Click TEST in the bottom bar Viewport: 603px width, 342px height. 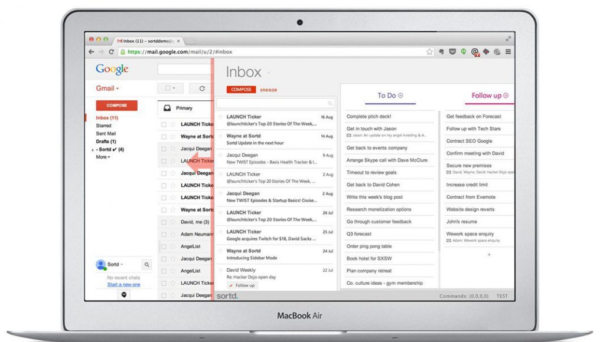pos(502,297)
